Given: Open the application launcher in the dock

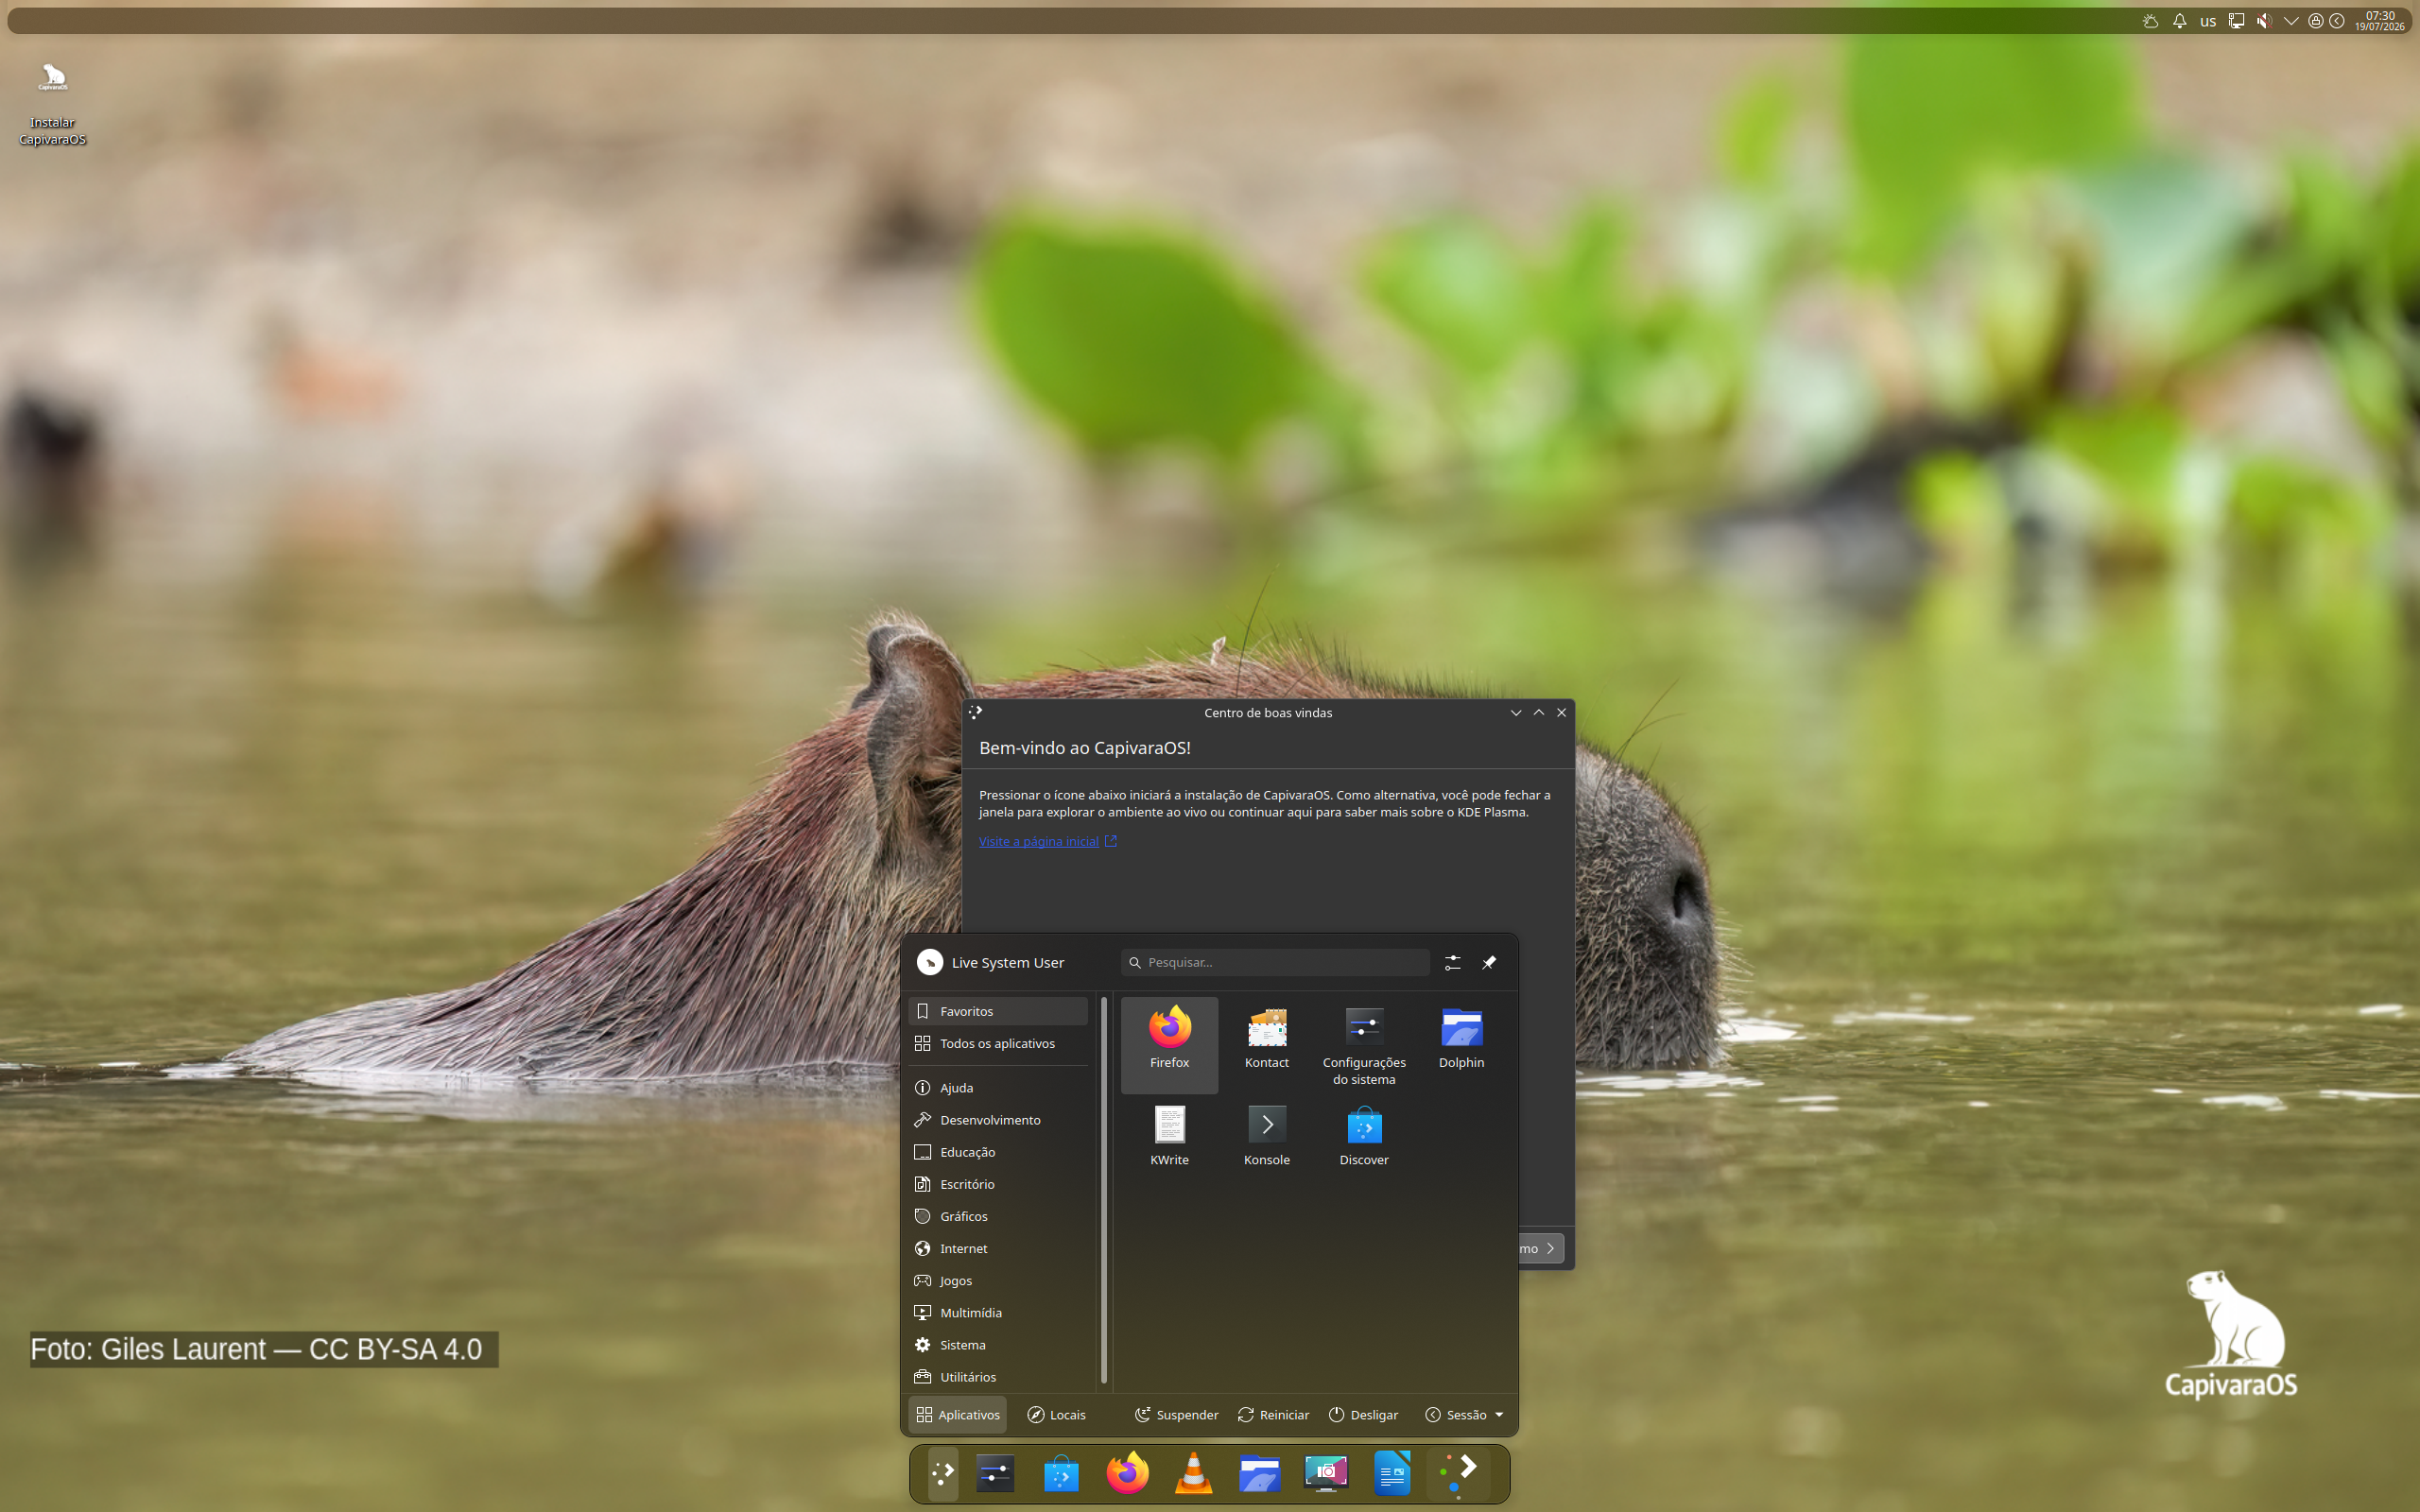Looking at the screenshot, I should [943, 1473].
